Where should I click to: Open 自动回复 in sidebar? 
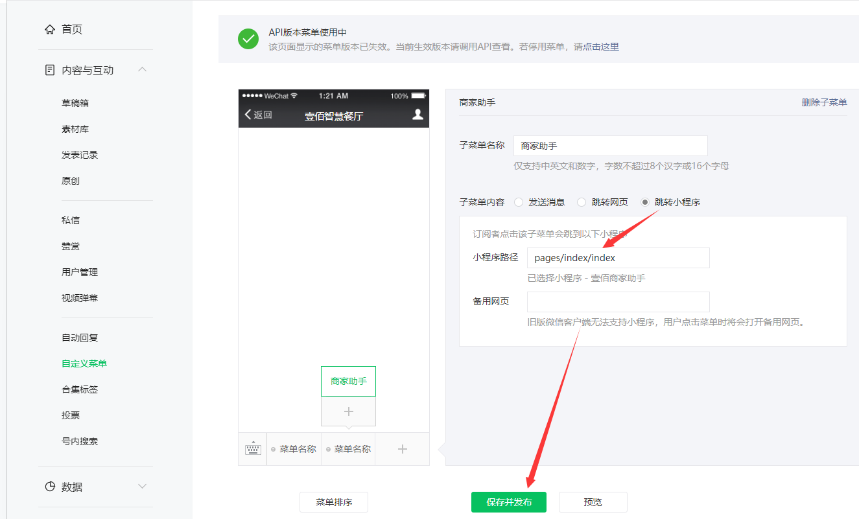(x=80, y=338)
